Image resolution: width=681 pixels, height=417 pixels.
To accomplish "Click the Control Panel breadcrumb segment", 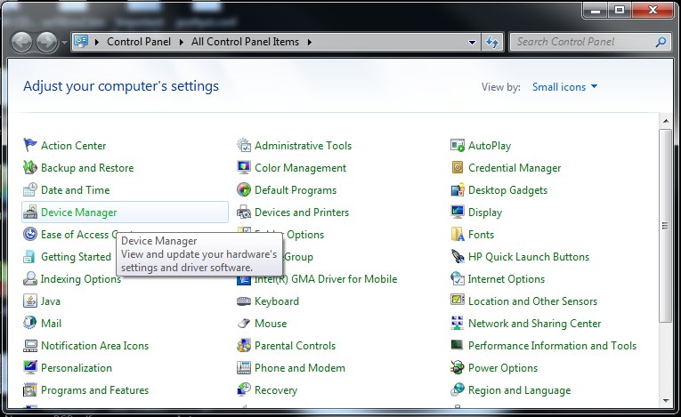I will 139,42.
